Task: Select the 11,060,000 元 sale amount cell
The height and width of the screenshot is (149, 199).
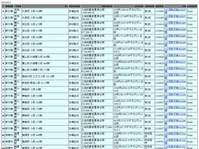Action: 97,142
